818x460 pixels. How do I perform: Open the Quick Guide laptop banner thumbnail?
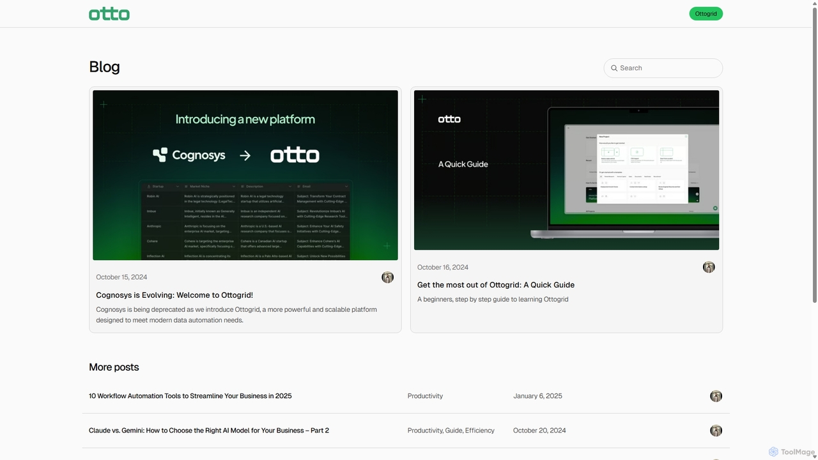pos(566,170)
